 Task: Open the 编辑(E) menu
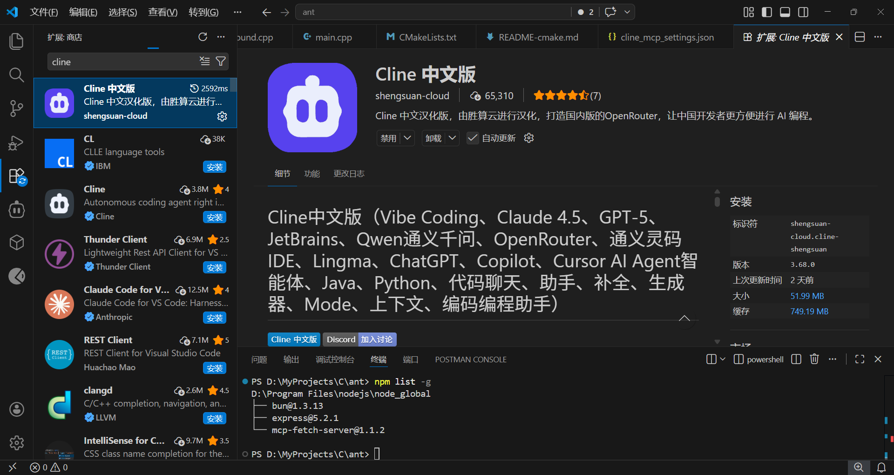coord(83,12)
